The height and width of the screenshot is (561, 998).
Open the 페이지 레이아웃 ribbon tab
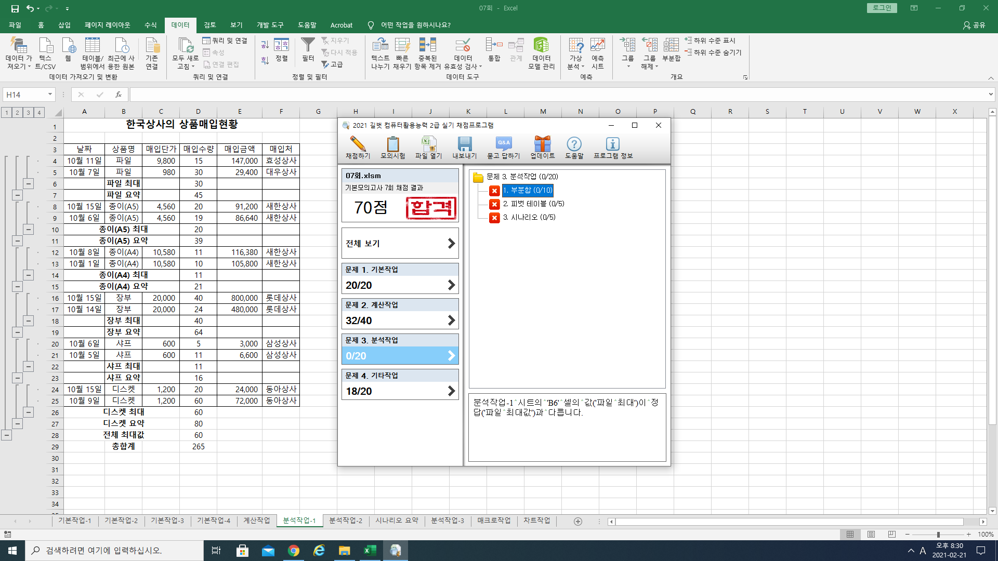click(x=108, y=25)
